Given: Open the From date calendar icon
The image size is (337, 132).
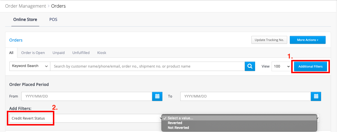Looking at the screenshot, I should 157,96.
